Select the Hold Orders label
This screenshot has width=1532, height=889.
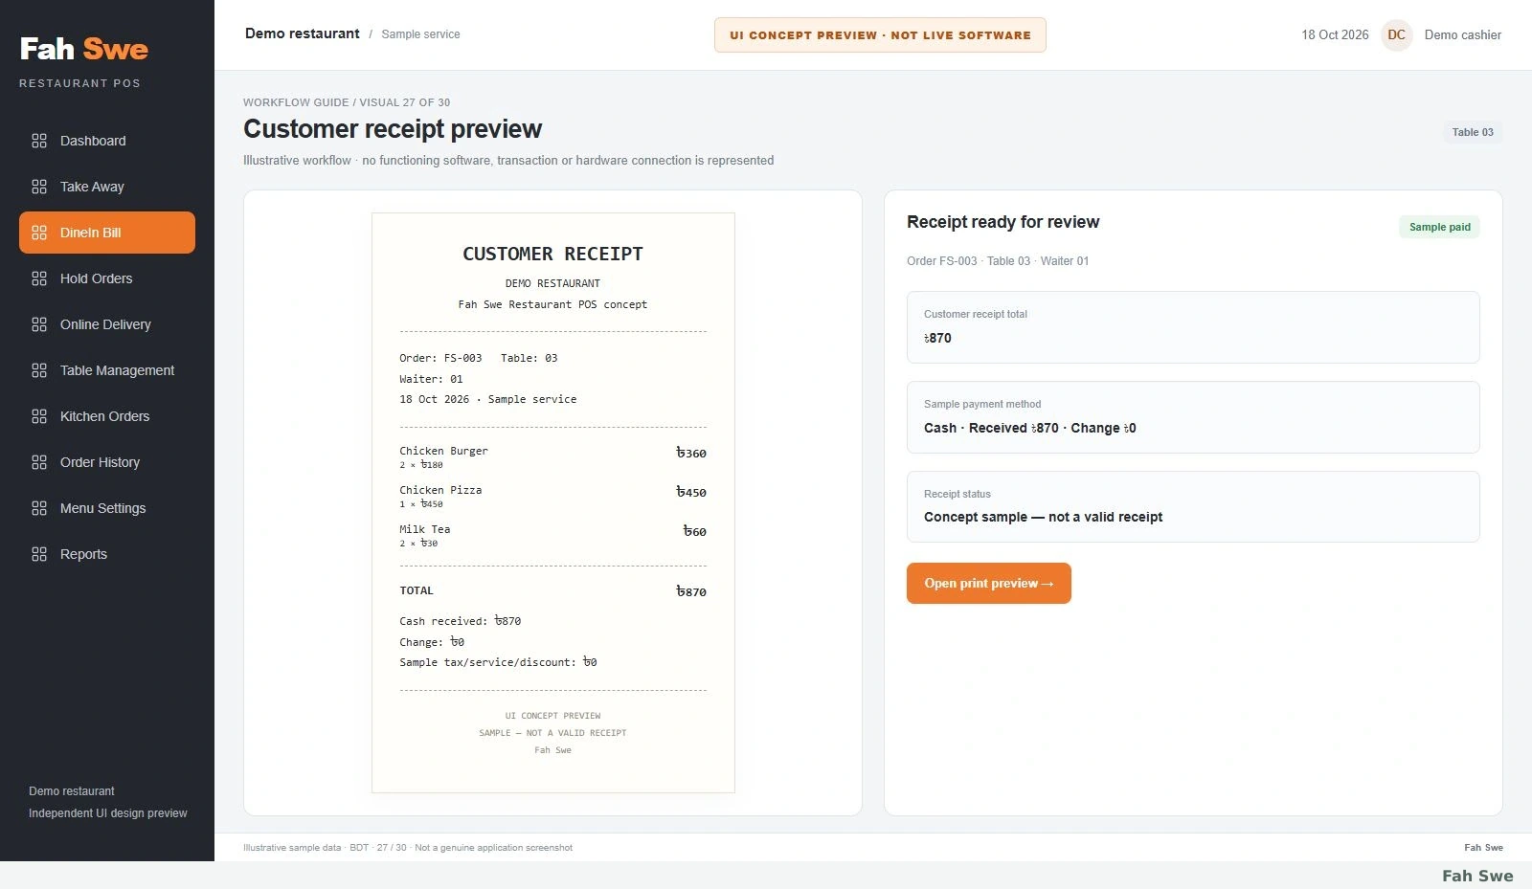click(96, 278)
